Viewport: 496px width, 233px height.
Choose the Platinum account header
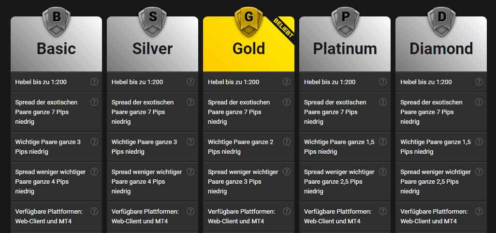click(345, 44)
